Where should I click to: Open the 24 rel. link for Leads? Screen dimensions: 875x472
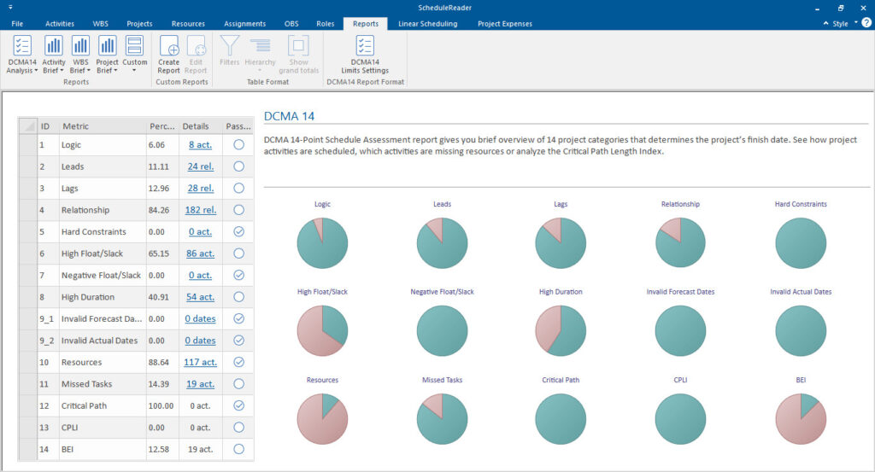[x=200, y=166]
